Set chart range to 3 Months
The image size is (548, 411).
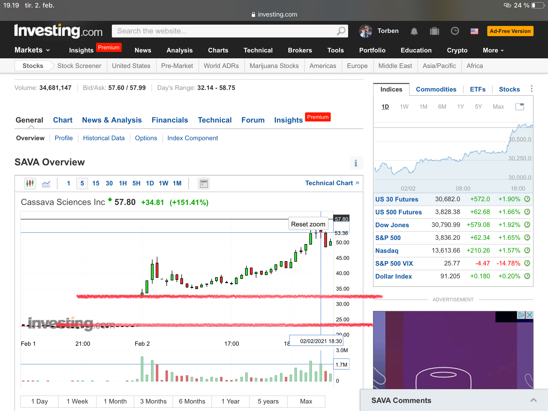[153, 401]
